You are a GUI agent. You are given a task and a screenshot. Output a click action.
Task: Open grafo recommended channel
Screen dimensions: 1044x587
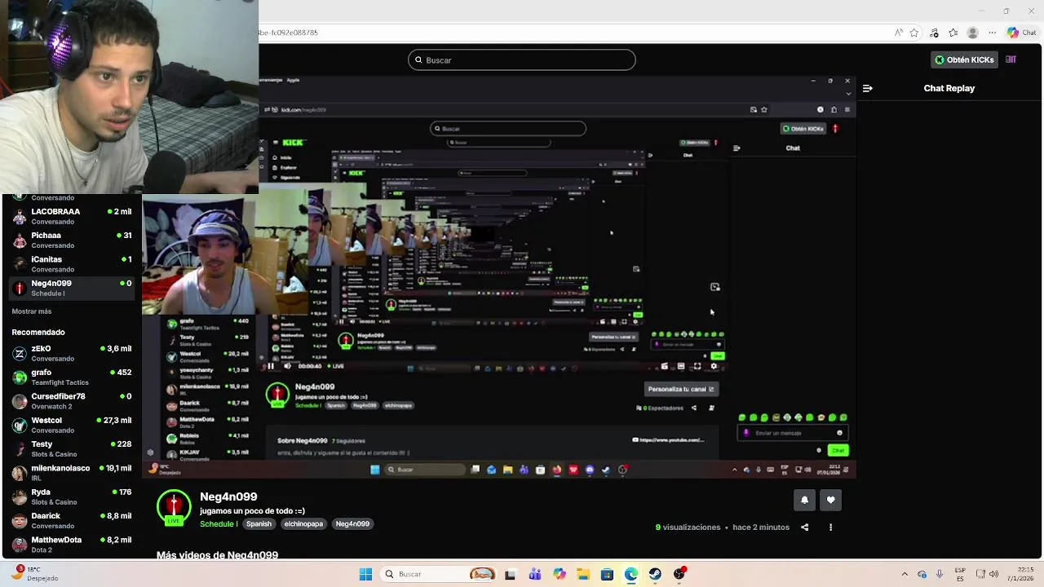(72, 377)
